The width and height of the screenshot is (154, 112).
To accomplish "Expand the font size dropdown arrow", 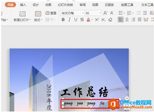I will (x=100, y=13).
